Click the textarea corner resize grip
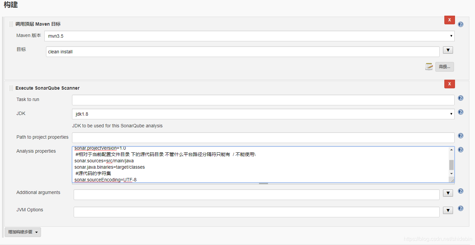Image resolution: width=475 pixels, height=245 pixels. [x=452, y=180]
